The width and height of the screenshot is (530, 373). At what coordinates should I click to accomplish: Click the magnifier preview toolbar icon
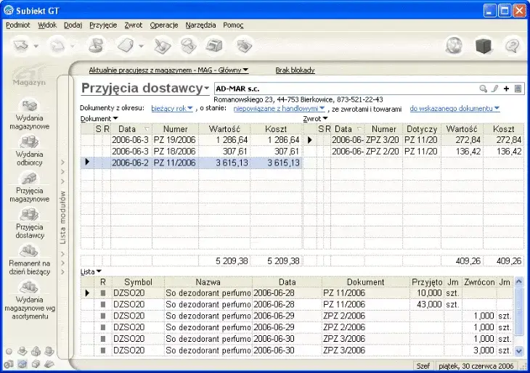(188, 45)
